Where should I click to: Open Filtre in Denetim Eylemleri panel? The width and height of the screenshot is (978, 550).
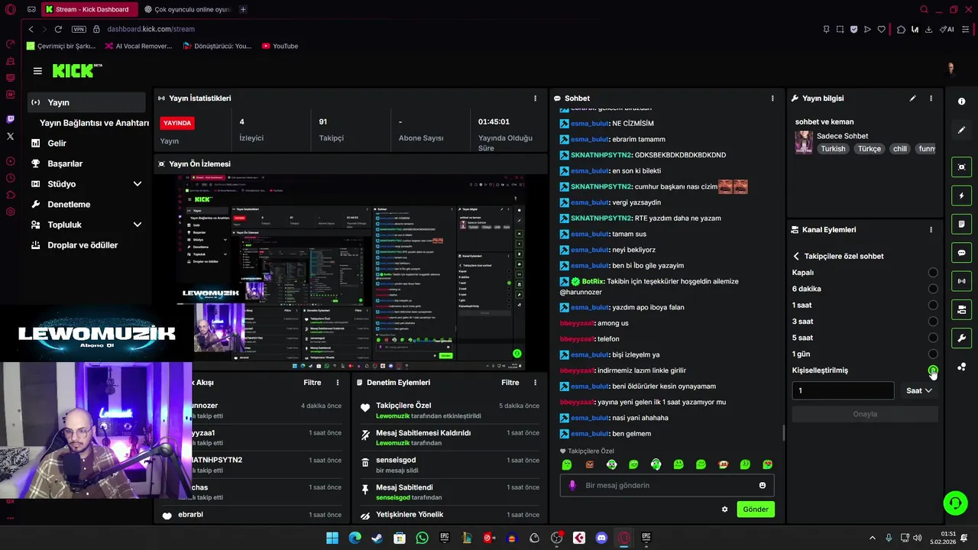(x=510, y=383)
